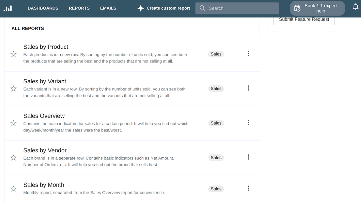Open the kebab menu for Sales Overview
This screenshot has width=361, height=203.
(248, 123)
